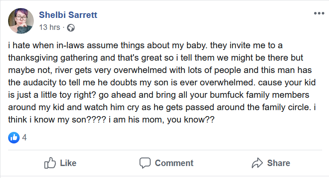Open the three-dot post options menu
This screenshot has width=329, height=178.
coord(319,13)
